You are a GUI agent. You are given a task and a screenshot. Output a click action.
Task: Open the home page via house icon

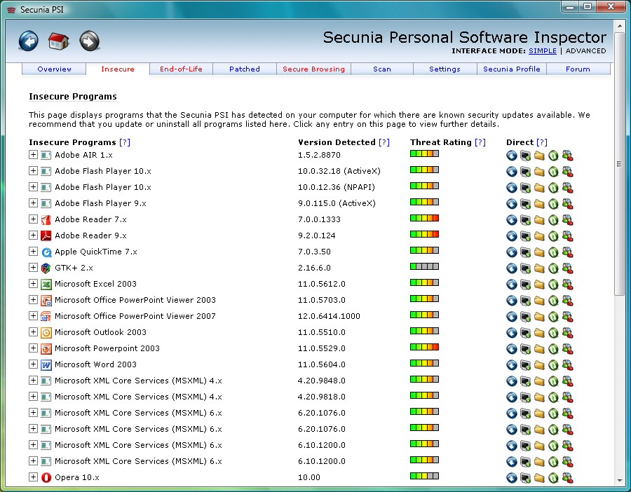(59, 41)
